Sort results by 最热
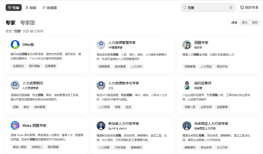 (245, 23)
